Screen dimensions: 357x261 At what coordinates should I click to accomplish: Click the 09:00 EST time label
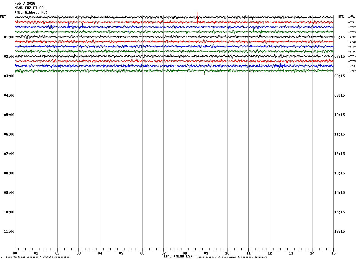[x=9, y=193]
